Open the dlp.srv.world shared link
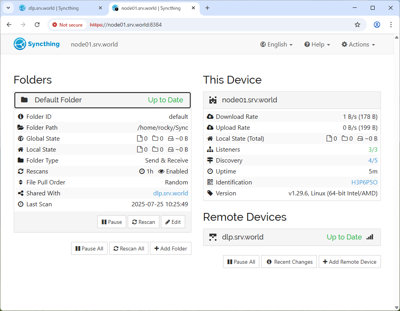 pyautogui.click(x=170, y=193)
